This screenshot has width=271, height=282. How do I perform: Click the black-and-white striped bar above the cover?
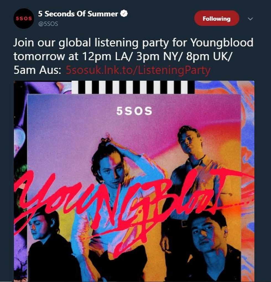tap(133, 87)
